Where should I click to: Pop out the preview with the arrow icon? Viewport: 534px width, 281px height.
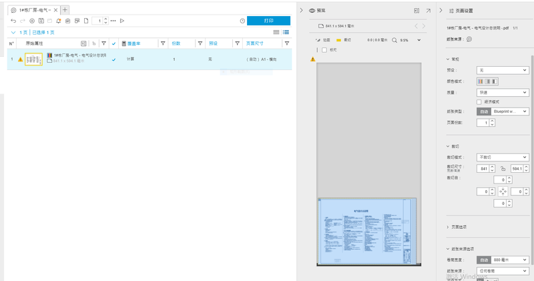[x=428, y=11]
